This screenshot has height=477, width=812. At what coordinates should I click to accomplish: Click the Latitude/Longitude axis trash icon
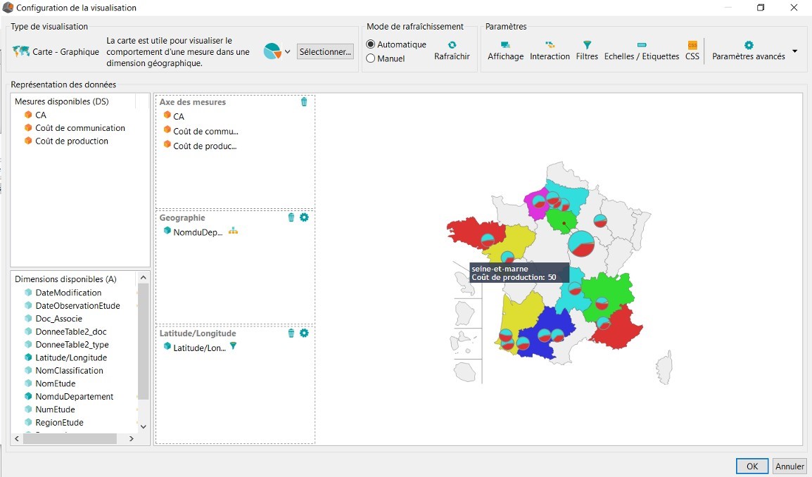[291, 333]
